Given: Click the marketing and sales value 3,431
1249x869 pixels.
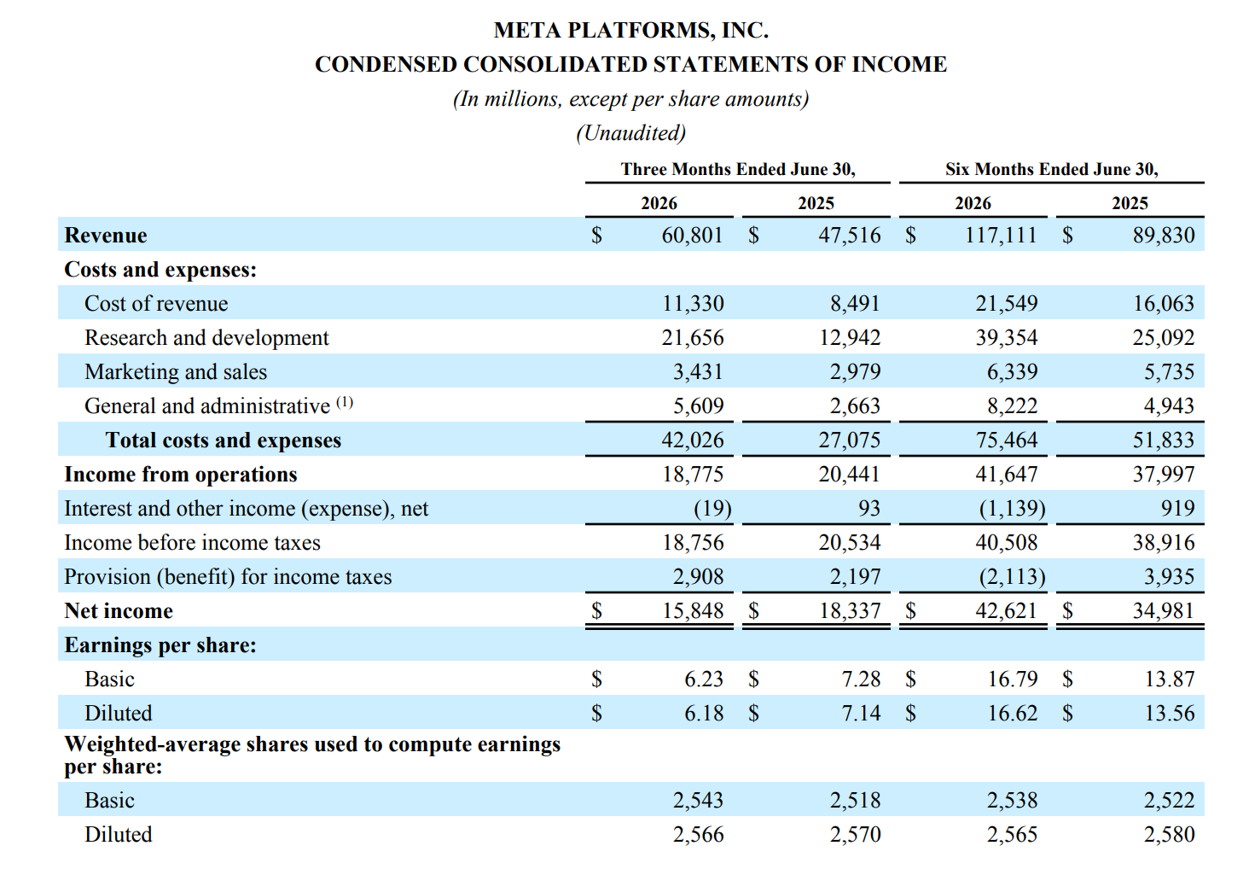Looking at the screenshot, I should [x=698, y=372].
